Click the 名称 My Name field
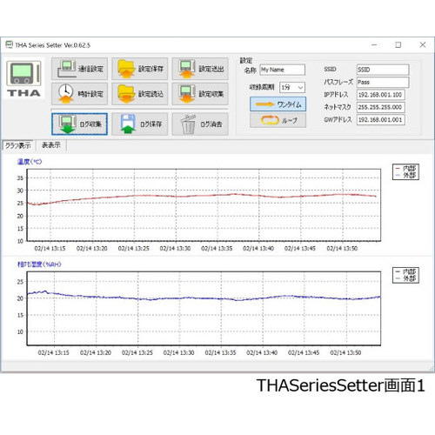The width and height of the screenshot is (435, 435). click(282, 70)
